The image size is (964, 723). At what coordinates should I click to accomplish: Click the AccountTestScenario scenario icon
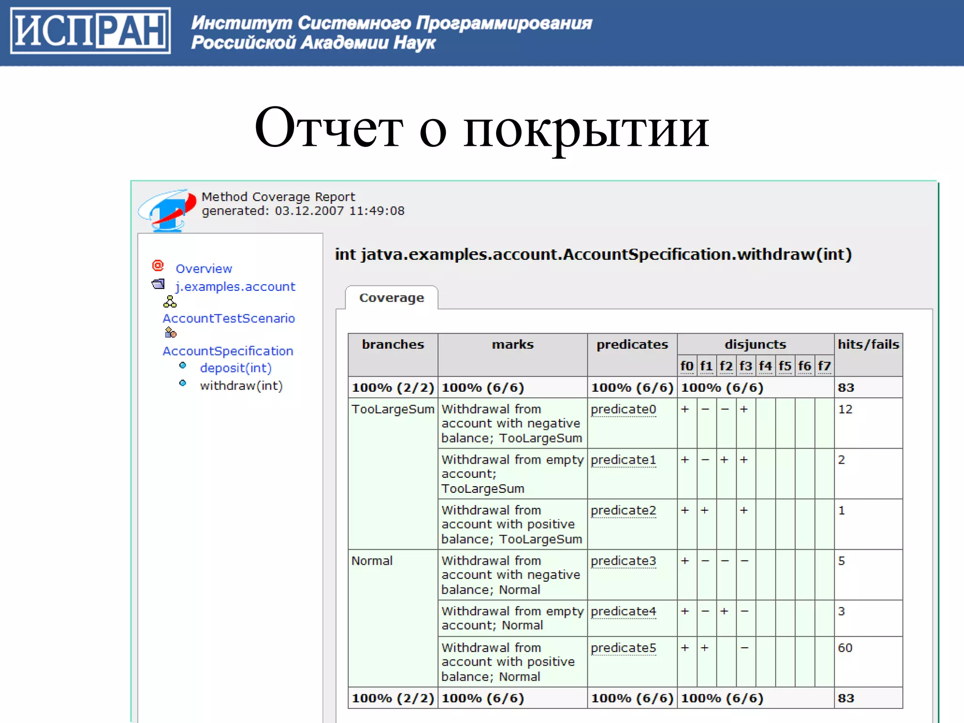(170, 302)
